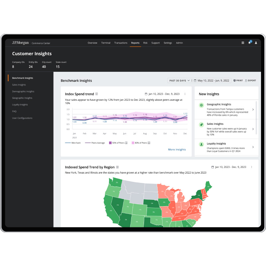The height and width of the screenshot is (266, 266).
Task: Open Index Spend trend kebab menu
Action: pyautogui.click(x=185, y=94)
